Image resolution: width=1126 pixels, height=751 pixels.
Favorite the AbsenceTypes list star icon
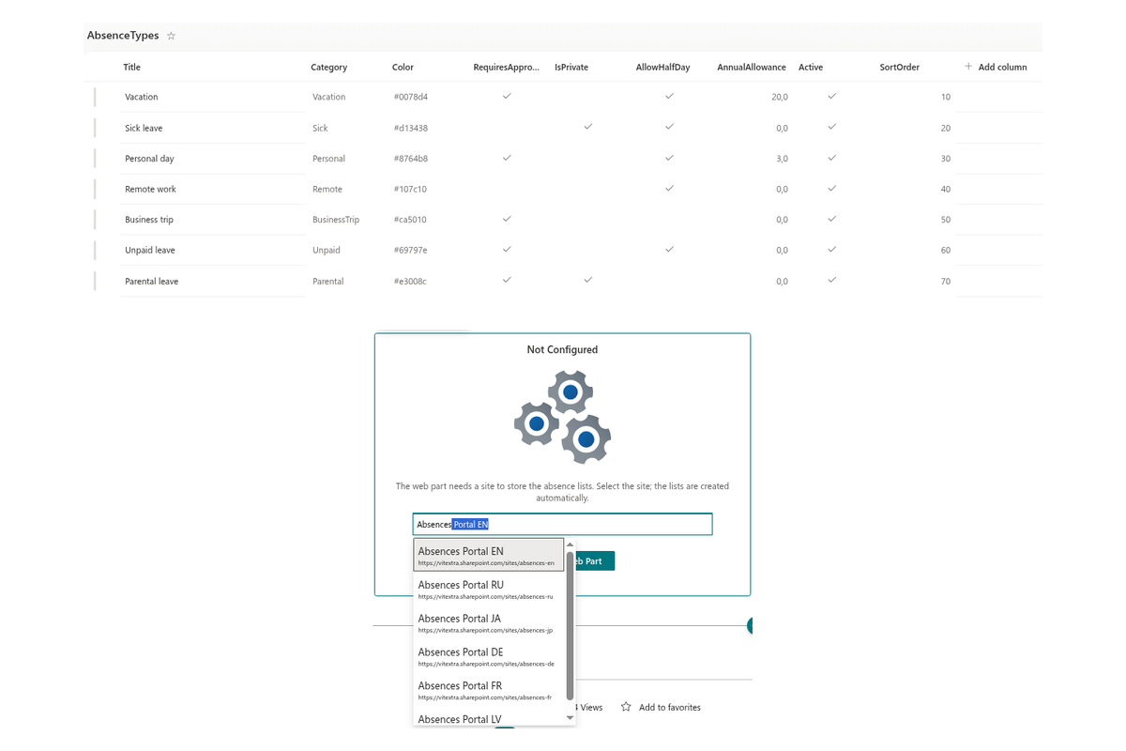(x=171, y=36)
